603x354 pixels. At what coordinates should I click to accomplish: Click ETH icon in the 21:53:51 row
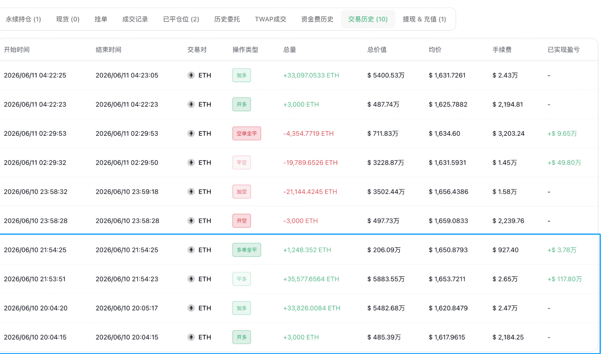point(191,279)
